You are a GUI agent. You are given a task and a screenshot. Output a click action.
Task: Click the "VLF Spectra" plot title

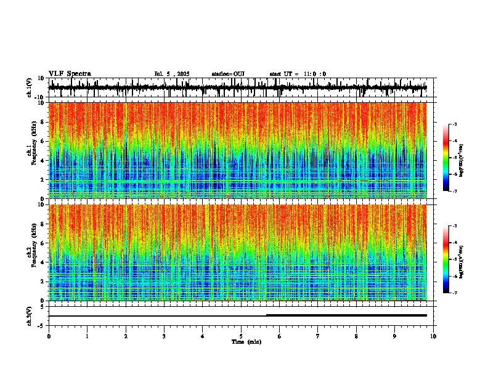coord(70,74)
